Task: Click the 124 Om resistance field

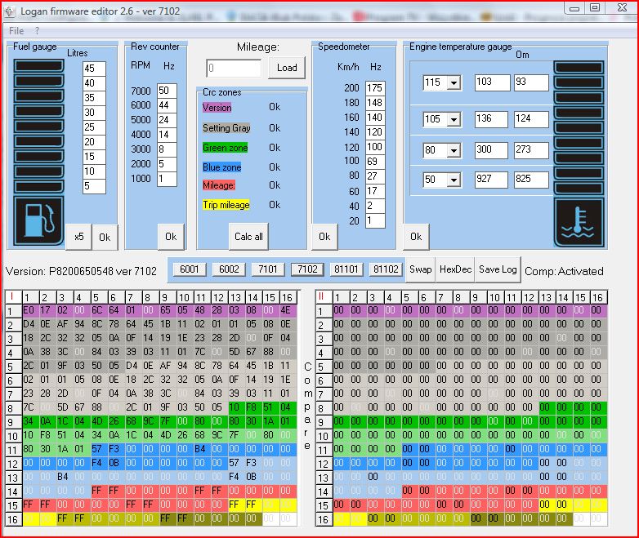Action: 531,119
